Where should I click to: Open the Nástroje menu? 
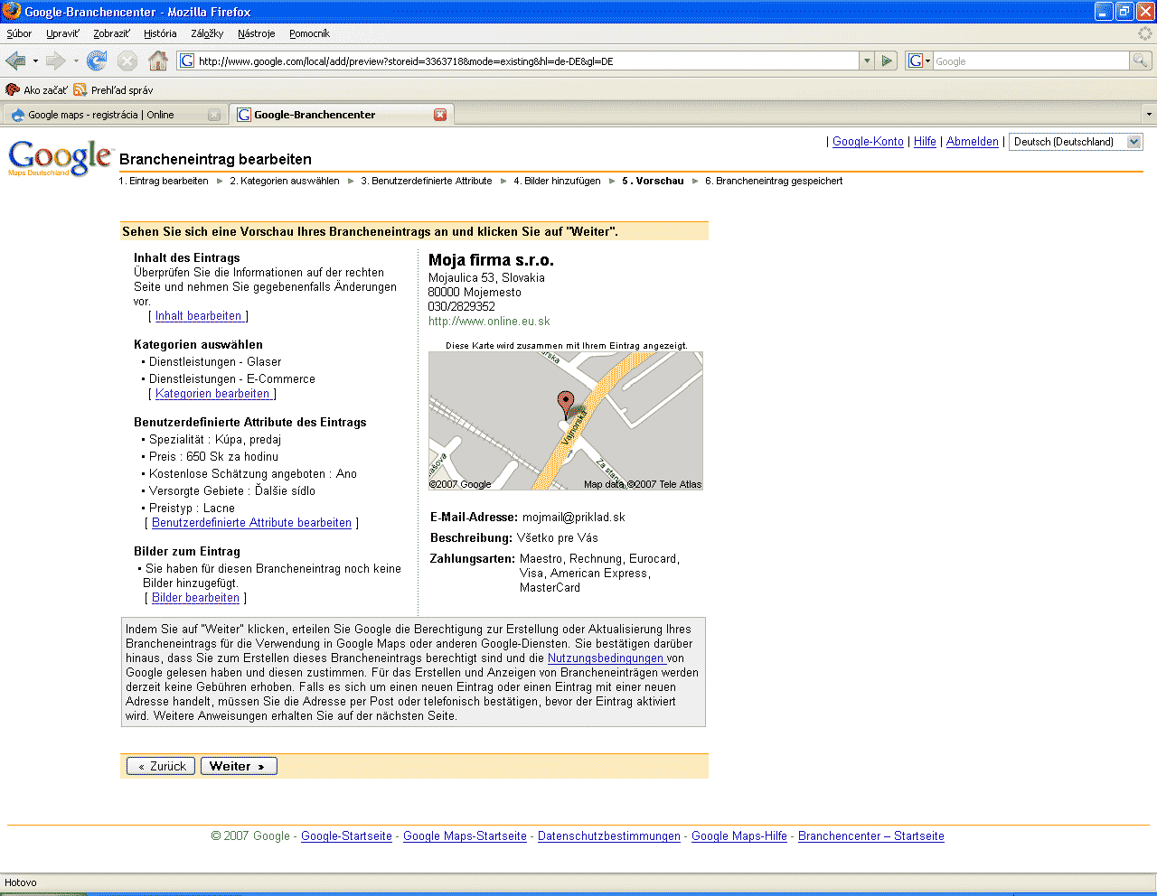(256, 33)
